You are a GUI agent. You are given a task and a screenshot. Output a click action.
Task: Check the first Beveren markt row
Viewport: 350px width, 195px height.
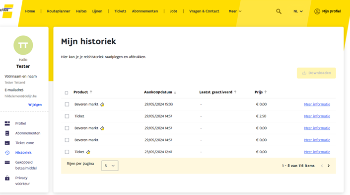coord(67,104)
